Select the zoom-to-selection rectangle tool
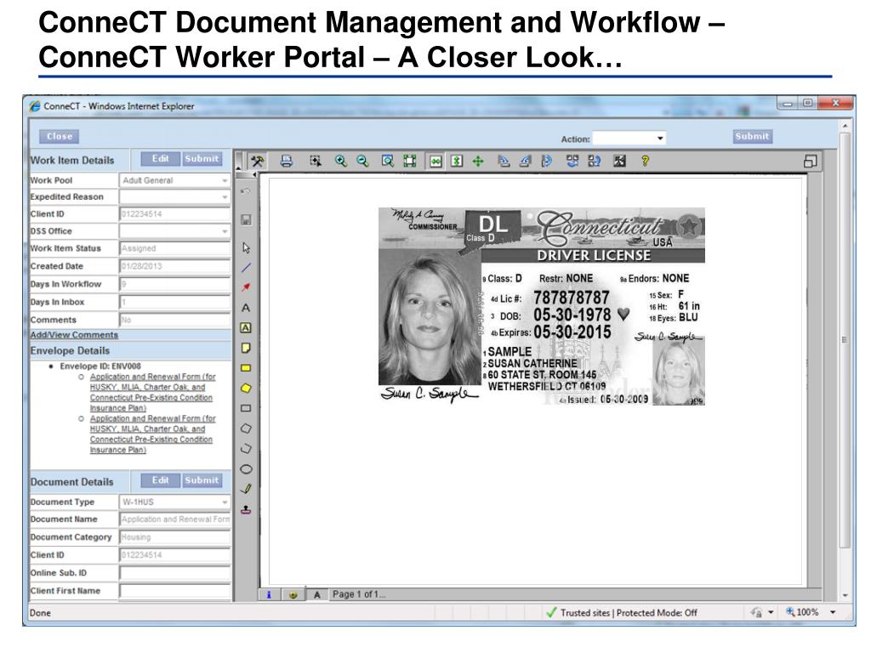The height and width of the screenshot is (653, 871). point(316,161)
